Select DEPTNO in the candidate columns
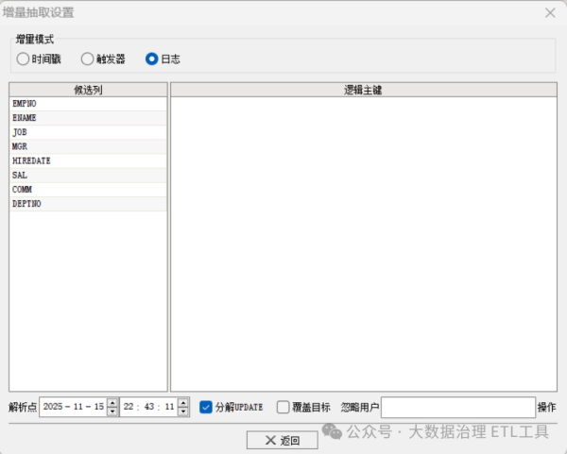567x454 pixels. pyautogui.click(x=88, y=204)
